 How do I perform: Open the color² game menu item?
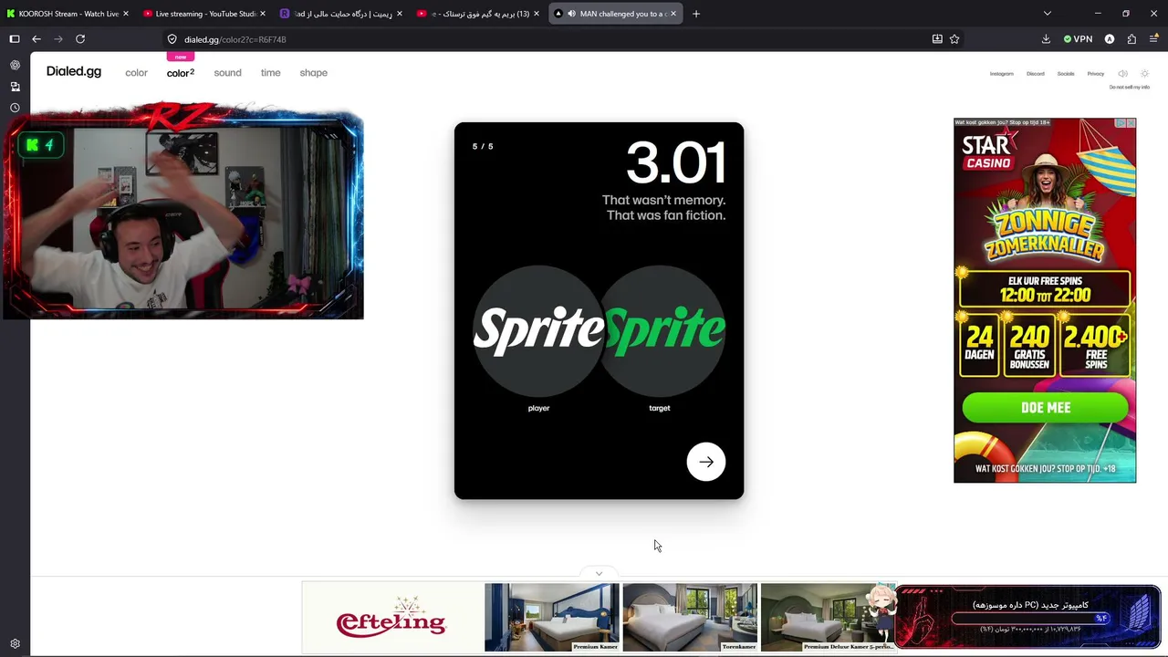click(181, 73)
